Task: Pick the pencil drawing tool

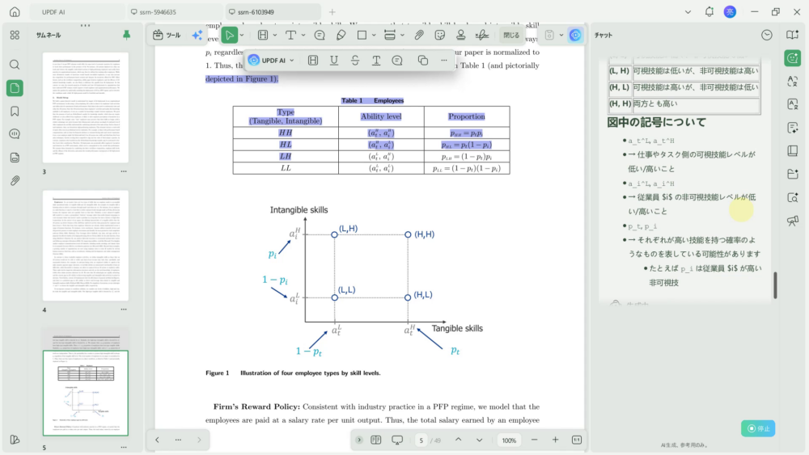Action: (341, 35)
